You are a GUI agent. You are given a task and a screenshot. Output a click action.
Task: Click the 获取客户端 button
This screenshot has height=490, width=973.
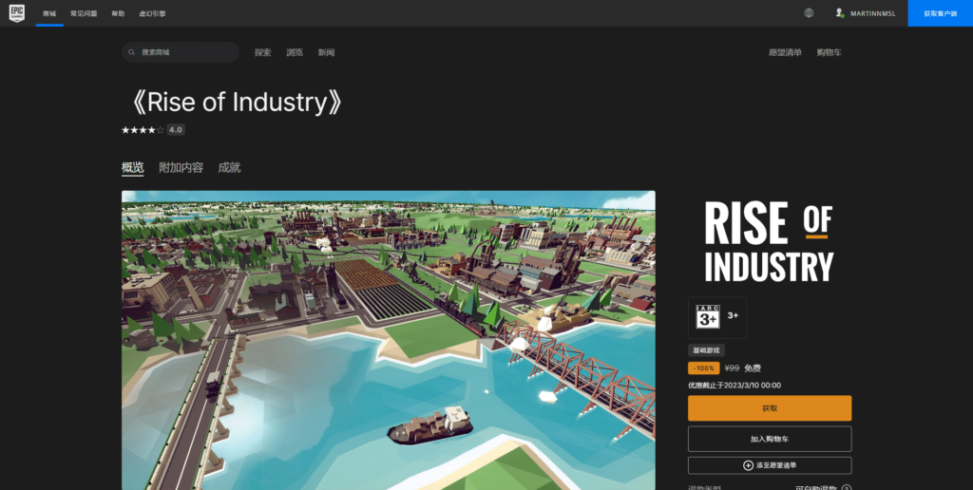point(940,13)
